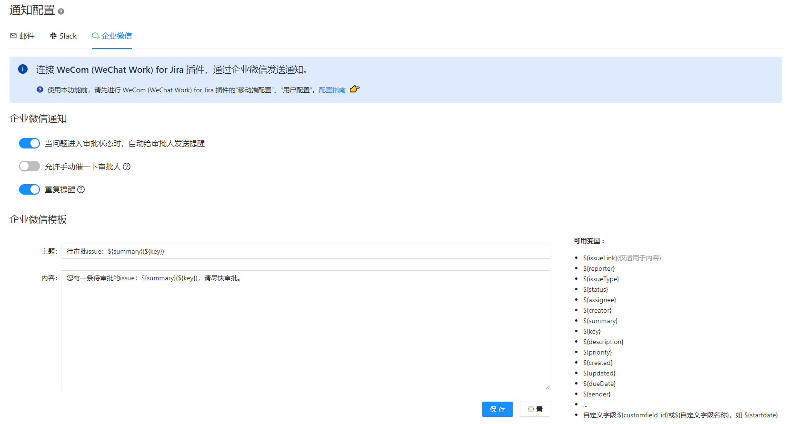Screen dimensions: 786x424
Task: Click help icon next to 重复提醒
Action: [81, 189]
